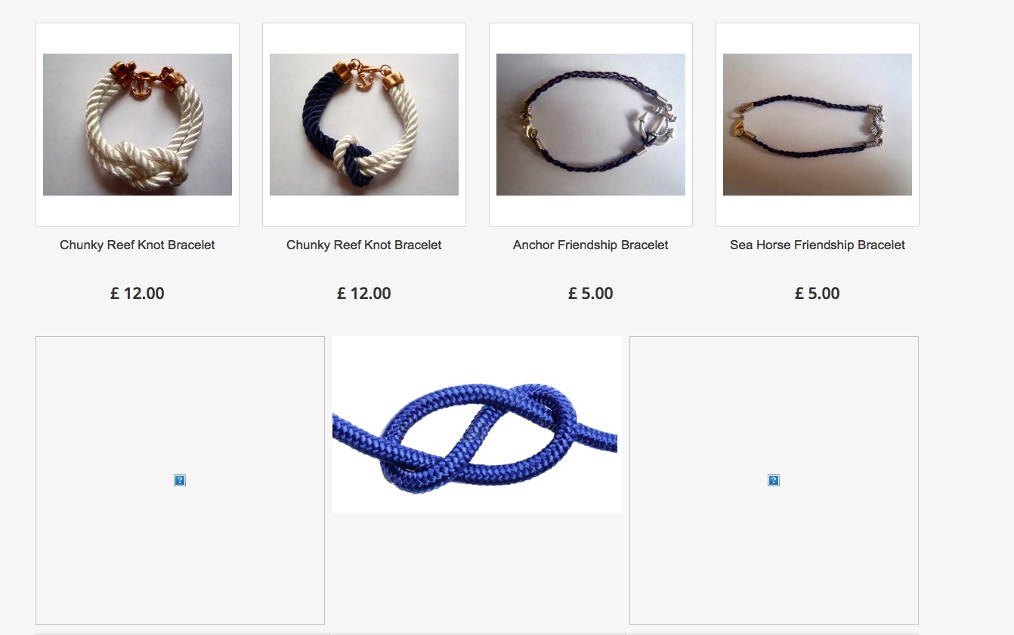Select the blue rope knot banner image
The width and height of the screenshot is (1014, 635).
click(x=477, y=424)
